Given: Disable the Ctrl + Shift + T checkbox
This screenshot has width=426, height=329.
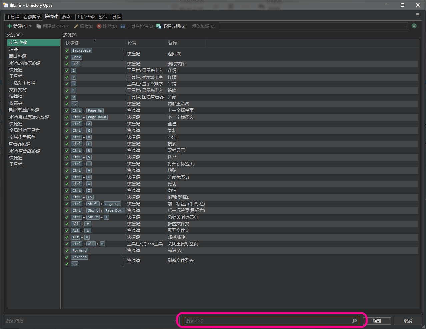Looking at the screenshot, I should click(x=67, y=217).
